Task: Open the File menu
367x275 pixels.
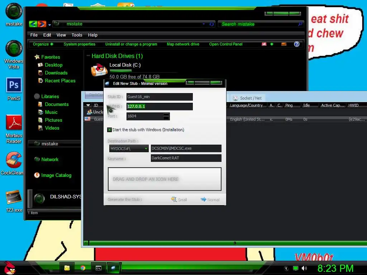Action: 34,35
